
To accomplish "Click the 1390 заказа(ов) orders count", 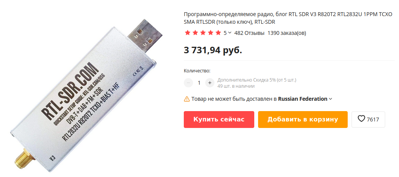I will coord(287,33).
